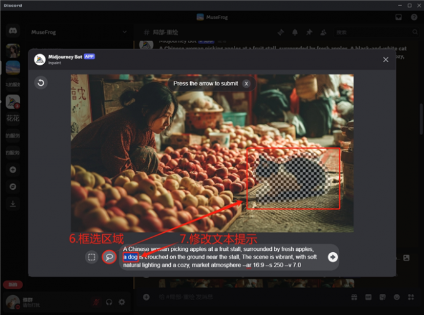Select the lasso selection tool
The image size is (424, 315).
[109, 257]
